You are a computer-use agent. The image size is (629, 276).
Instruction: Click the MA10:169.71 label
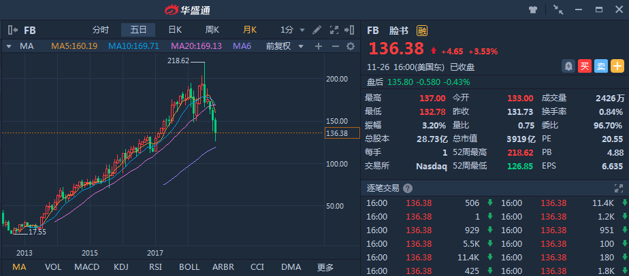click(x=133, y=46)
